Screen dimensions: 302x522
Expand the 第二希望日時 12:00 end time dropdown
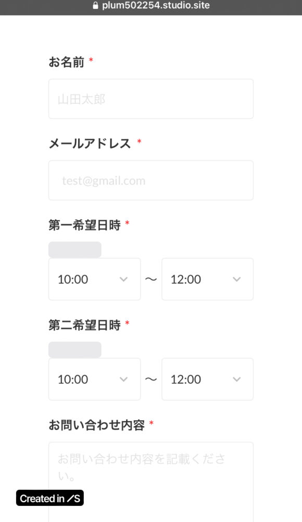click(x=207, y=379)
